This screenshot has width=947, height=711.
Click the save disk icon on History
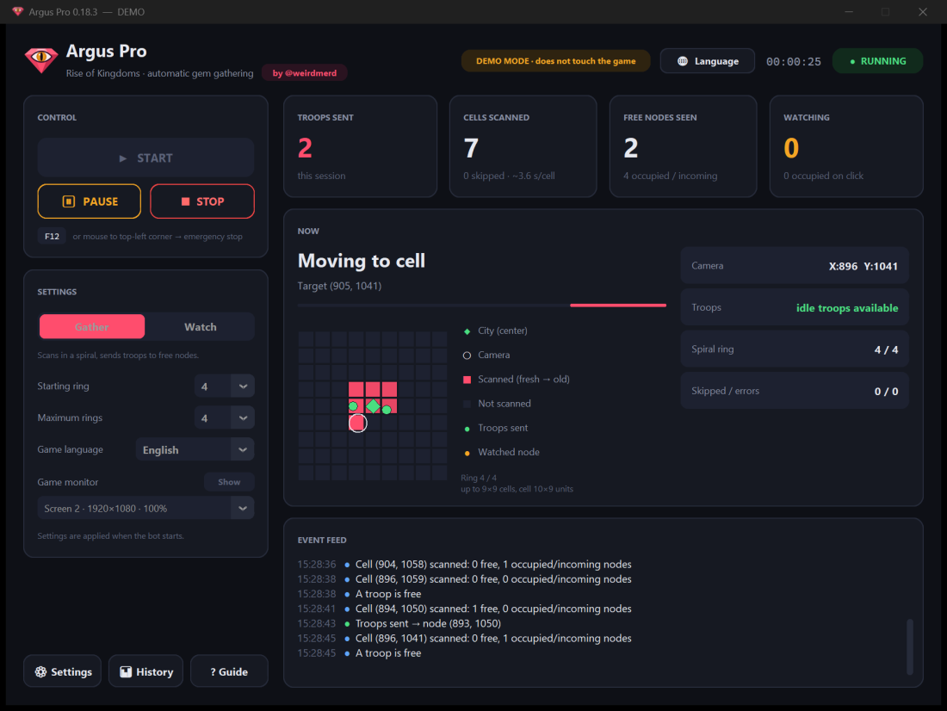pos(126,671)
